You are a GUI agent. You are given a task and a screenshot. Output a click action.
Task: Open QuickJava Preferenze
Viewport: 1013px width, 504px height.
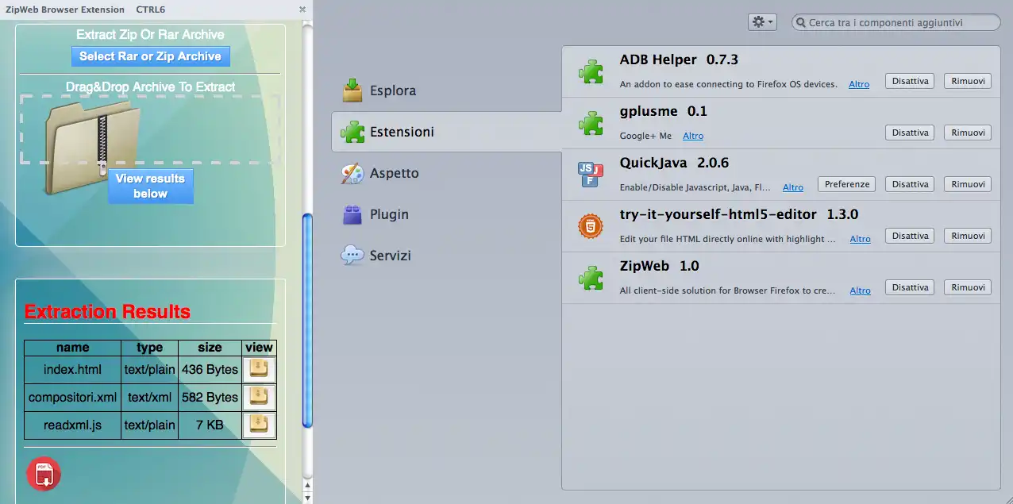[847, 184]
